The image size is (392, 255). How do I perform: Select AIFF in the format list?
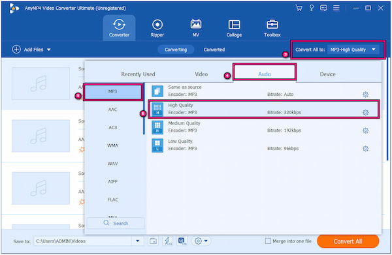coord(113,182)
